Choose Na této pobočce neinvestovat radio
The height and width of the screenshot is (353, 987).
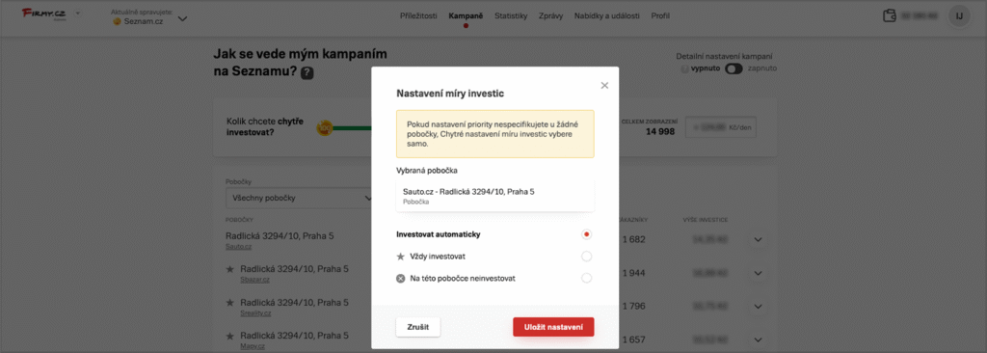(587, 278)
